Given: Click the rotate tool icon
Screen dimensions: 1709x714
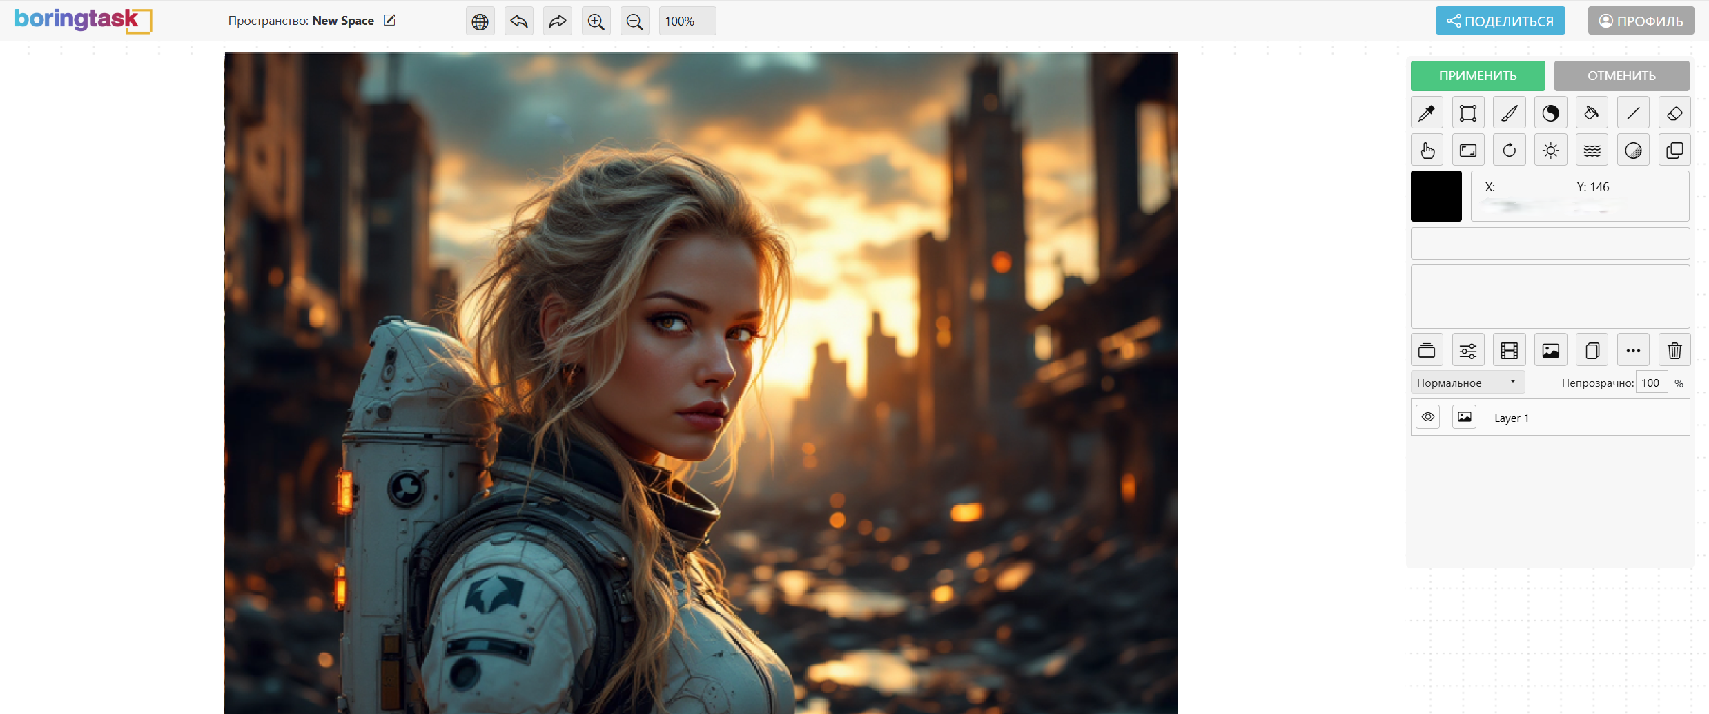Looking at the screenshot, I should [x=1509, y=151].
